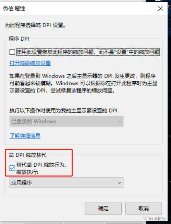171x224 pixels.
Task: Expand the chevron arrow on 应用程序 dropdown
Action: coord(119,183)
